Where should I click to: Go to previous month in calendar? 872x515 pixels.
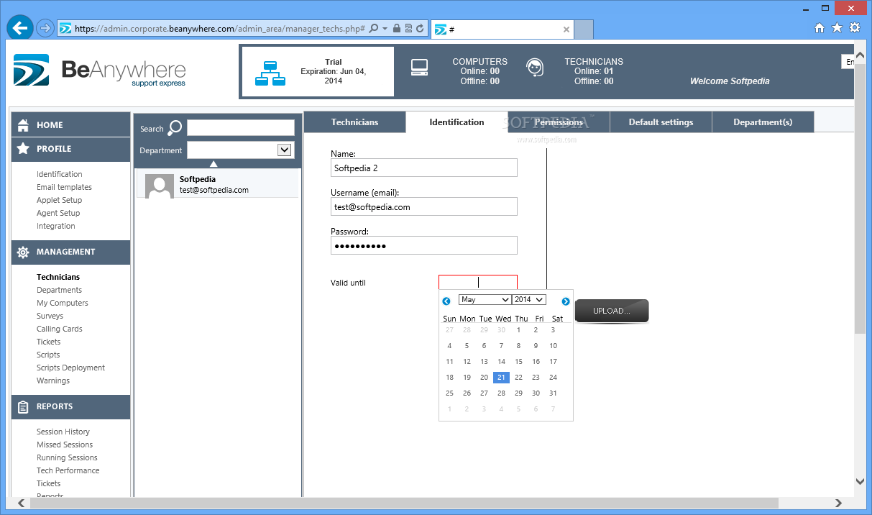pyautogui.click(x=446, y=301)
